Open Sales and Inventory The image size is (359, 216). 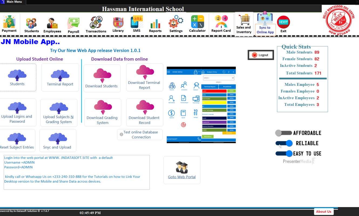244,24
